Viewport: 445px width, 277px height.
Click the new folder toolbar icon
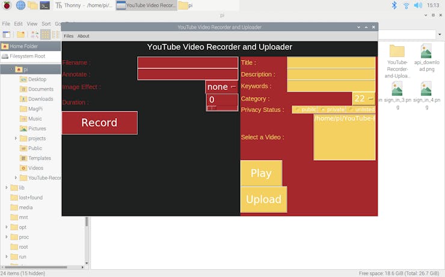click(20, 35)
